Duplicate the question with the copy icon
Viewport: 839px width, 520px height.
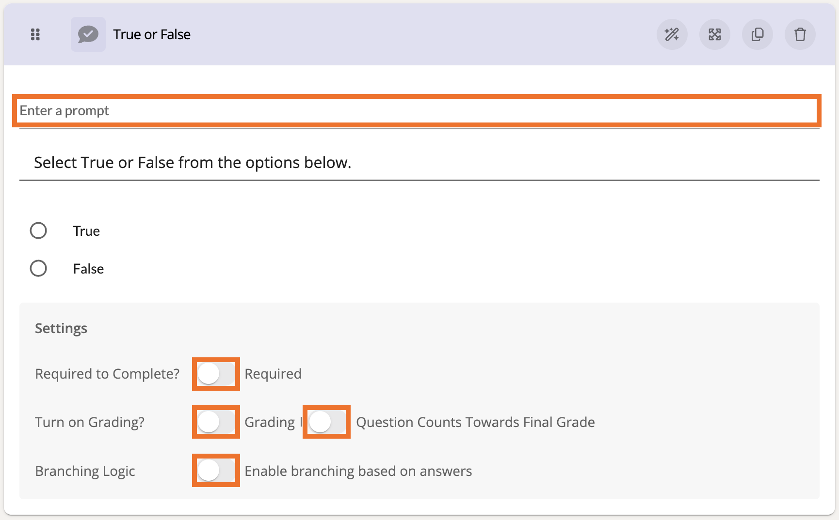coord(757,34)
